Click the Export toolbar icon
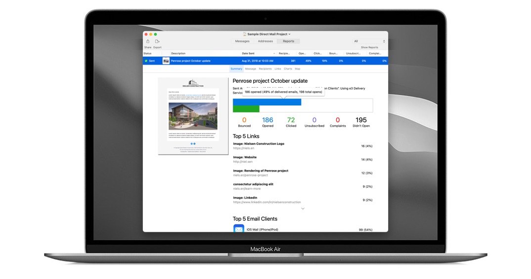 pos(157,41)
